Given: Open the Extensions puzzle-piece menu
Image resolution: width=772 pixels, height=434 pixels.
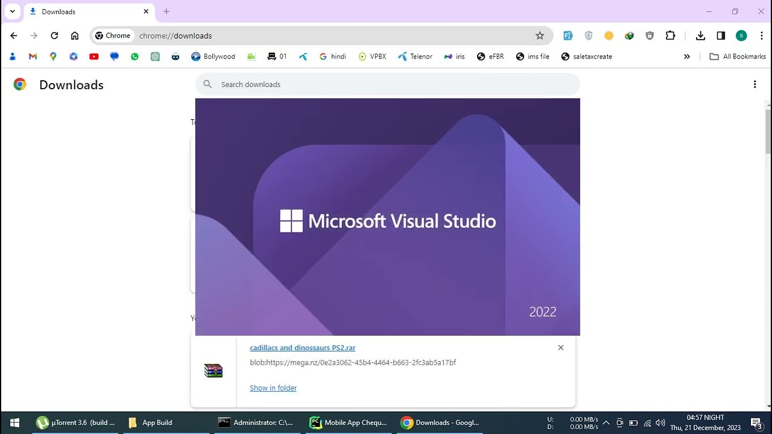Looking at the screenshot, I should coord(670,36).
